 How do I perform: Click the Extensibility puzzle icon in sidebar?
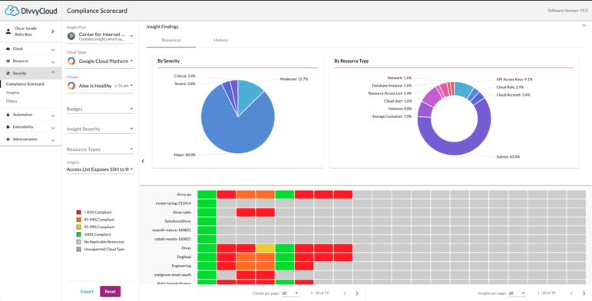[x=8, y=127]
